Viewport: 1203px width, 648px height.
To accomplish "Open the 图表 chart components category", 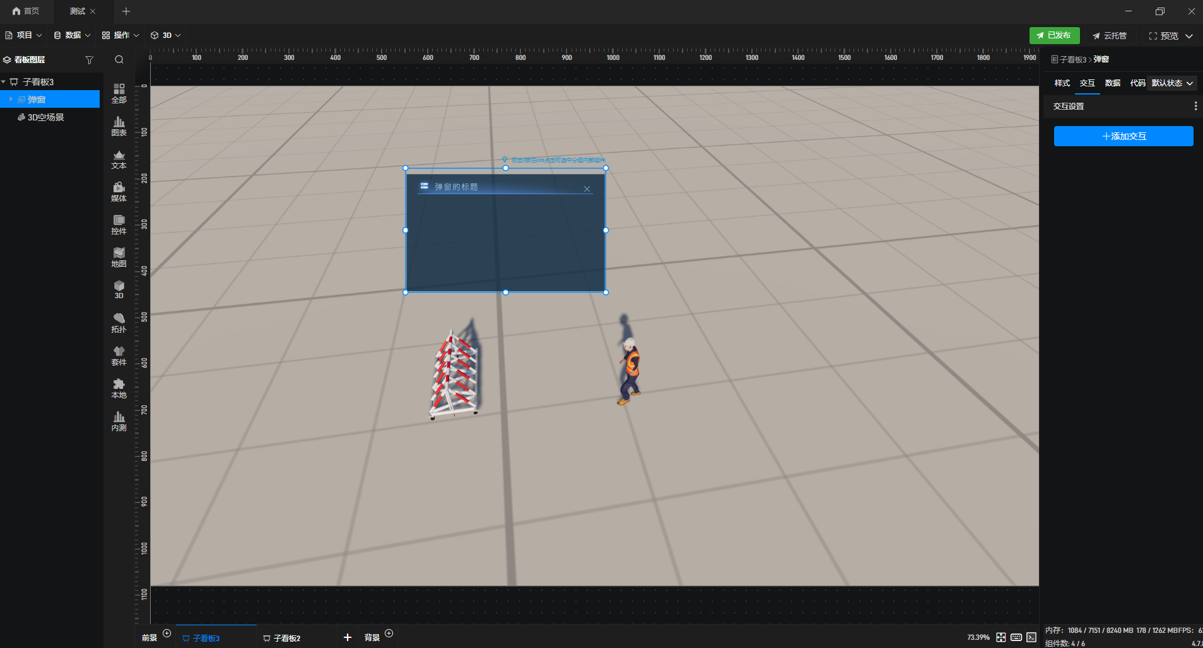I will [119, 126].
